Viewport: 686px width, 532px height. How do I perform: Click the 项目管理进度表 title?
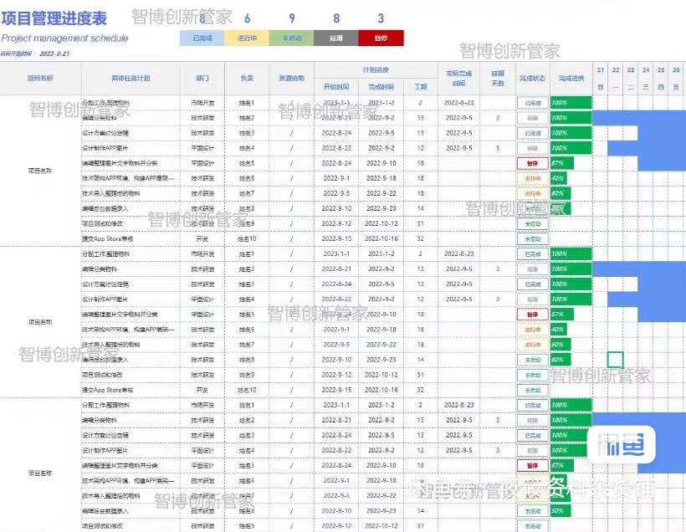tap(54, 18)
